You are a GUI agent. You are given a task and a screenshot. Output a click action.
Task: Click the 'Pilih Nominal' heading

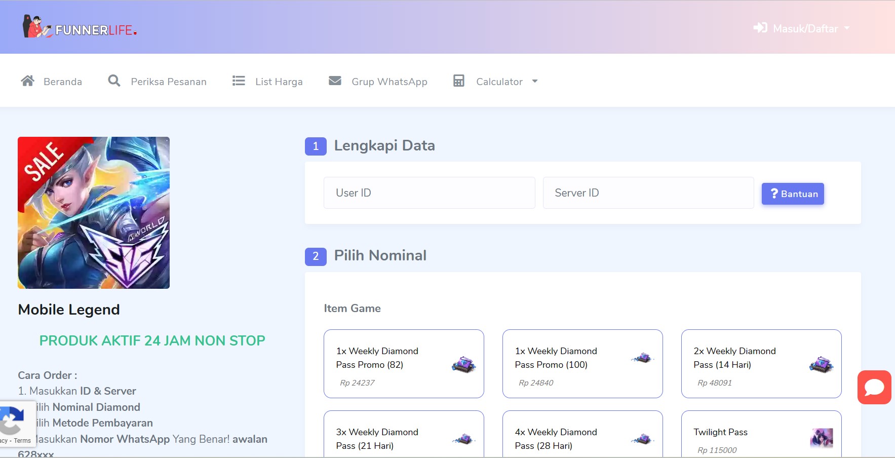point(380,255)
